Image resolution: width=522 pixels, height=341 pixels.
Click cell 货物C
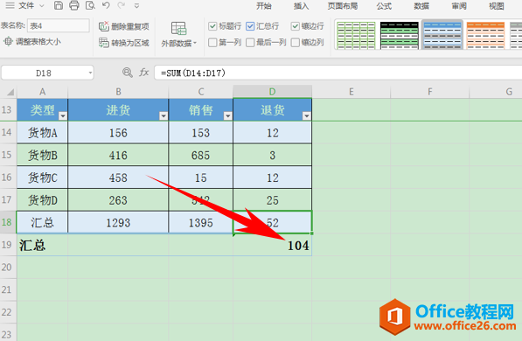(x=42, y=177)
